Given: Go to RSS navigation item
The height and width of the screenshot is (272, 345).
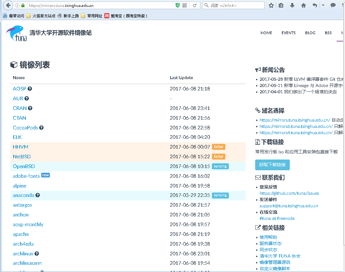Looking at the screenshot, I should pyautogui.click(x=328, y=33).
